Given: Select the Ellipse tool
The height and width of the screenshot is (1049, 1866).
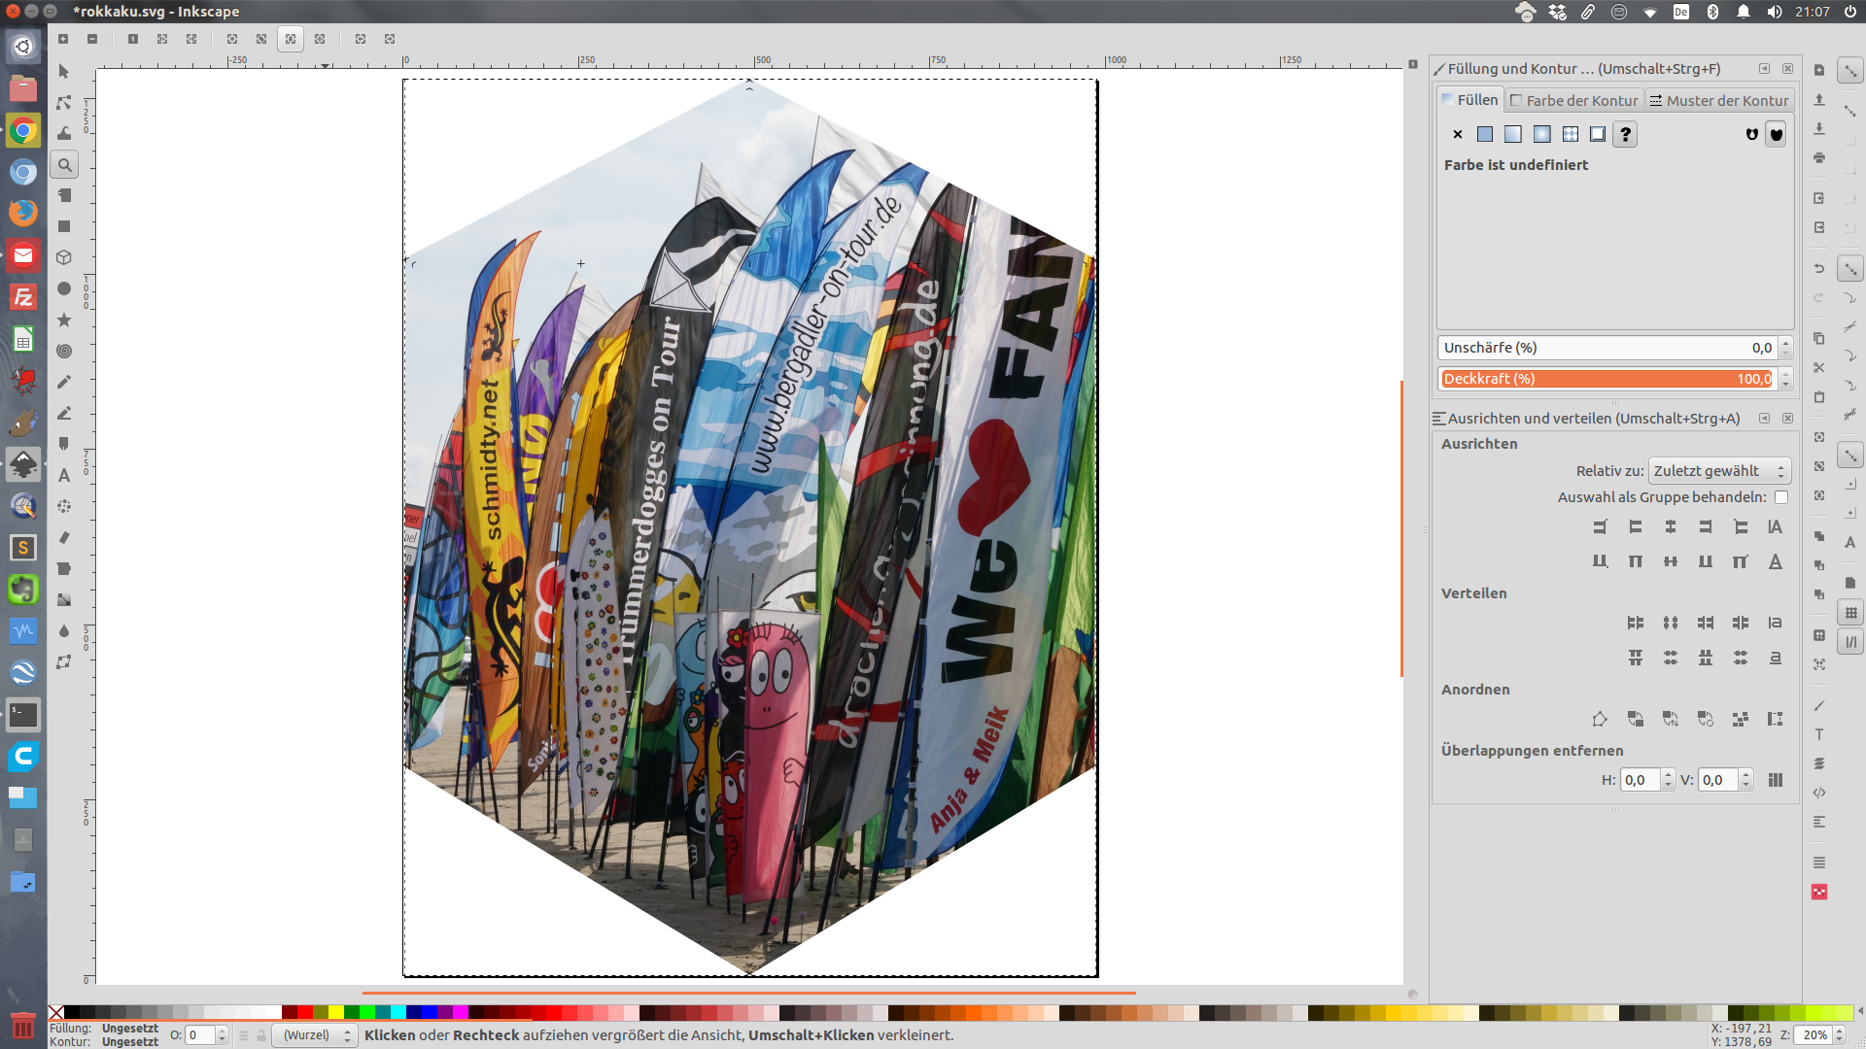Looking at the screenshot, I should tap(64, 288).
